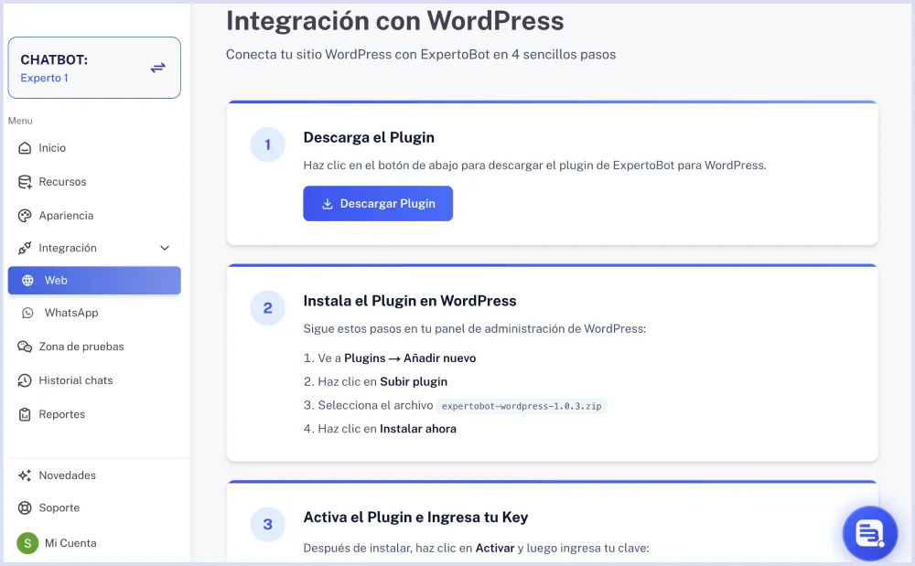Click the download arrow icon in Descargar Plugin

tap(328, 203)
